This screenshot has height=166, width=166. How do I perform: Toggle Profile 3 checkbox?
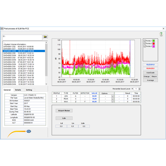coord(145,46)
